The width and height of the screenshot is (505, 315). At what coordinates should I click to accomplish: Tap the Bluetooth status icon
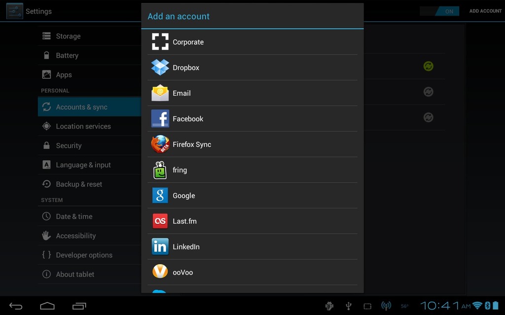tap(488, 306)
